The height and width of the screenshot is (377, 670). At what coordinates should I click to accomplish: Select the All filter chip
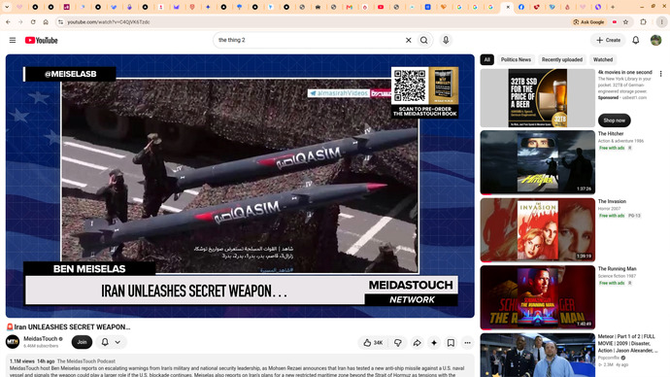click(x=487, y=60)
